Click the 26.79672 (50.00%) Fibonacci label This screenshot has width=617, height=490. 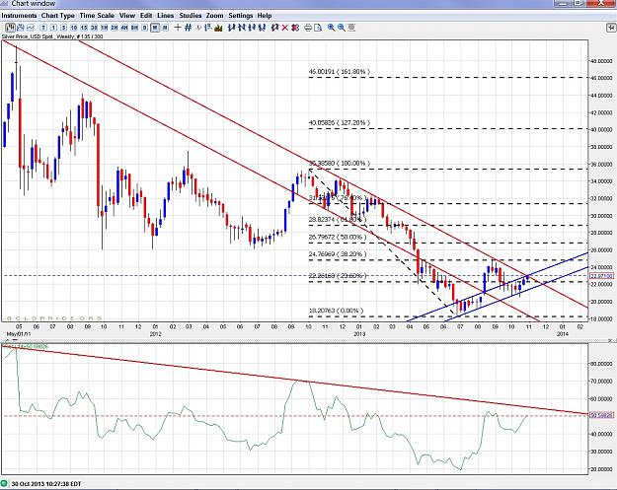[x=338, y=237]
